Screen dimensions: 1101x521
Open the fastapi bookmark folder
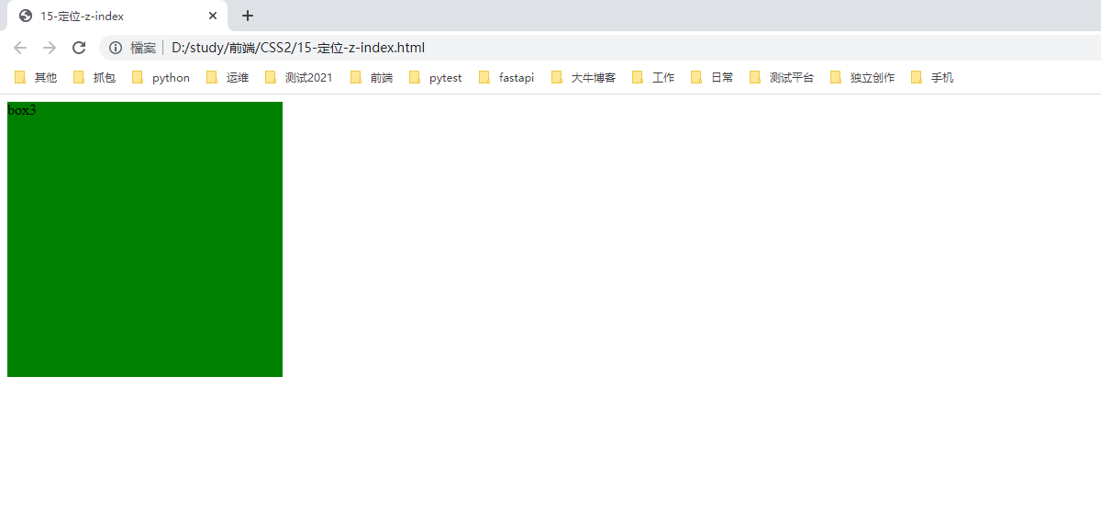(x=506, y=78)
